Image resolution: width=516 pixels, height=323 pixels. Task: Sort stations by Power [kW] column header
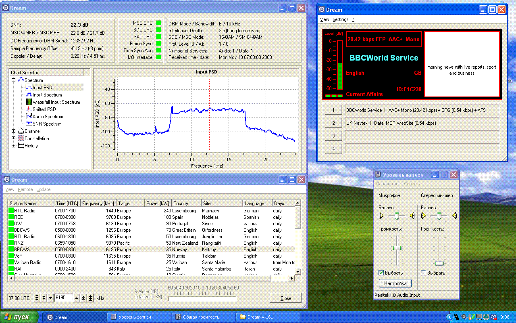[x=158, y=203]
